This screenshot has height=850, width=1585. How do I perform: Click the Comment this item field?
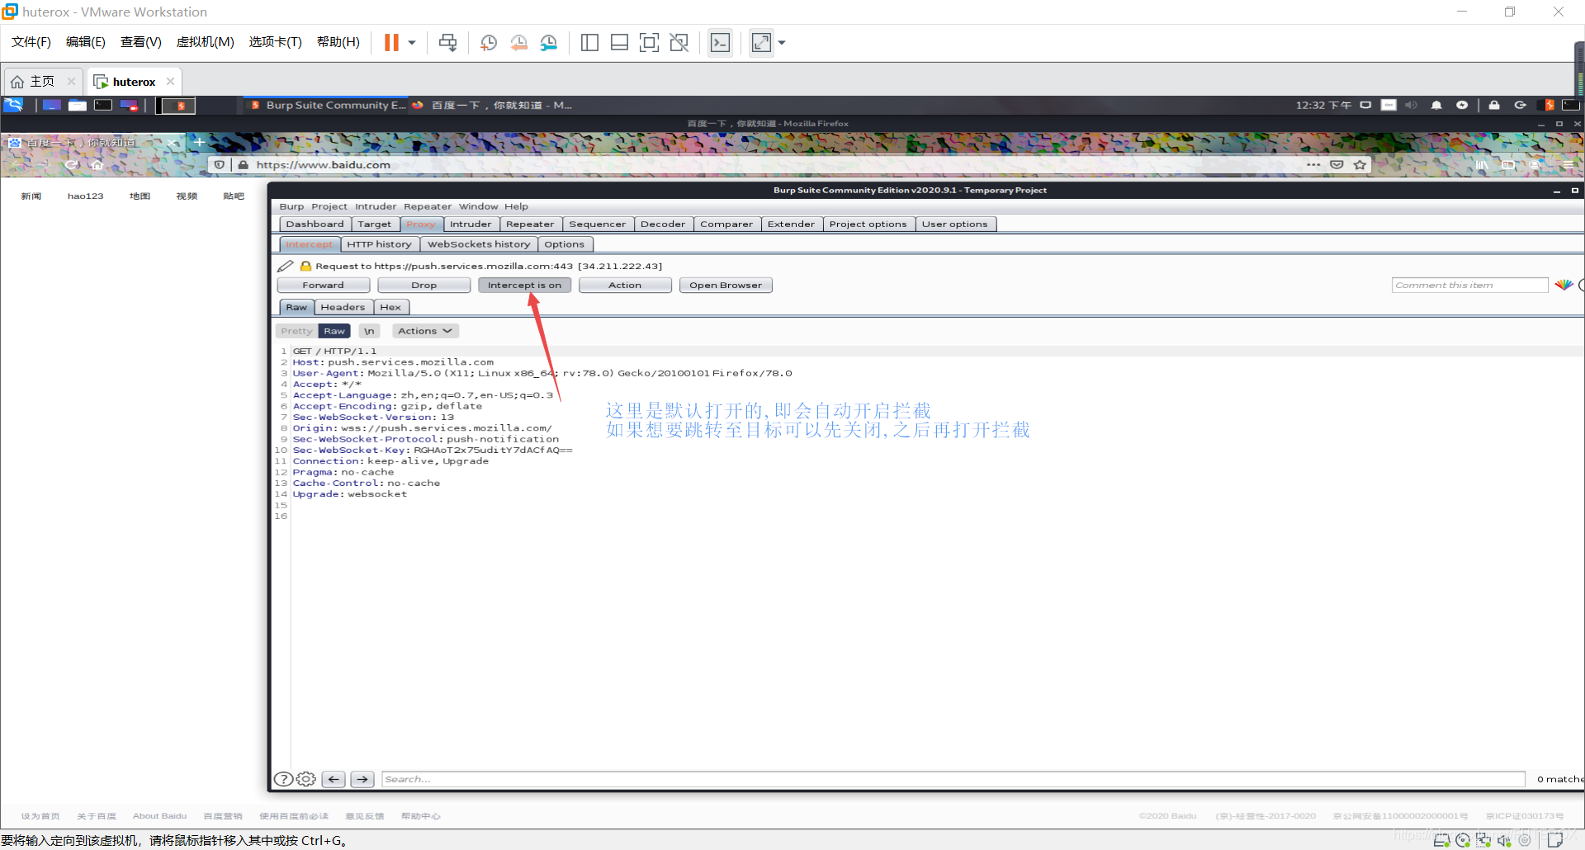(x=1469, y=285)
